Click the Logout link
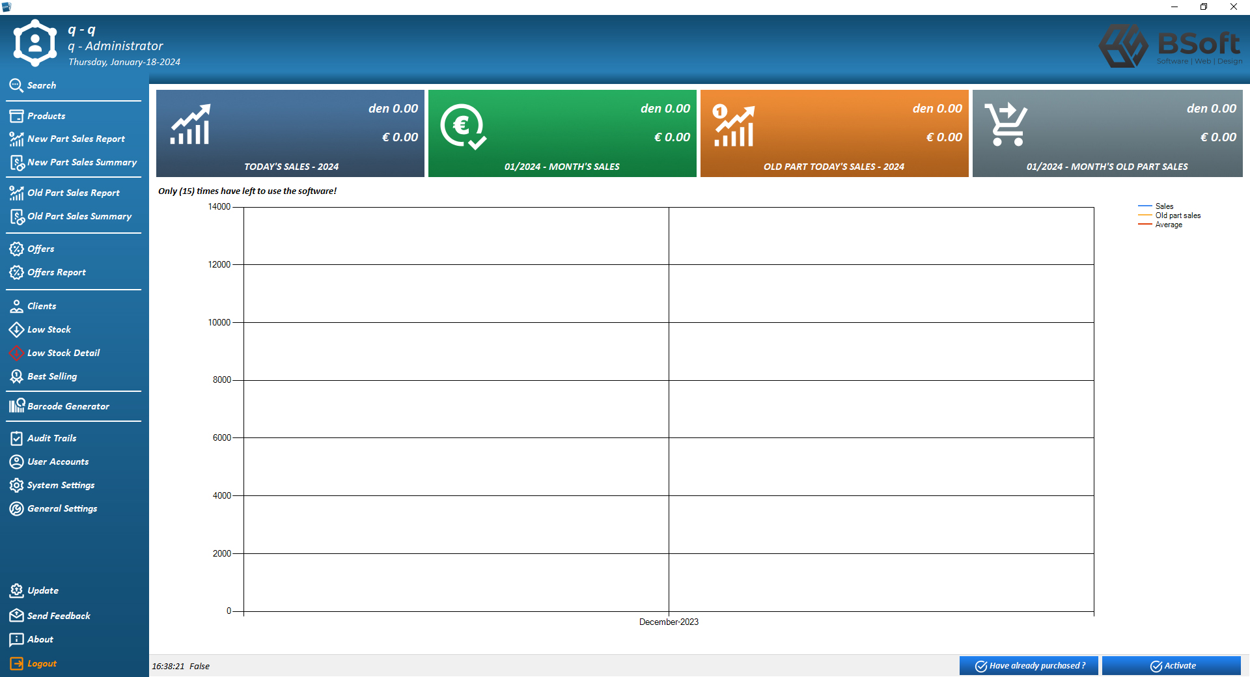 pos(42,663)
